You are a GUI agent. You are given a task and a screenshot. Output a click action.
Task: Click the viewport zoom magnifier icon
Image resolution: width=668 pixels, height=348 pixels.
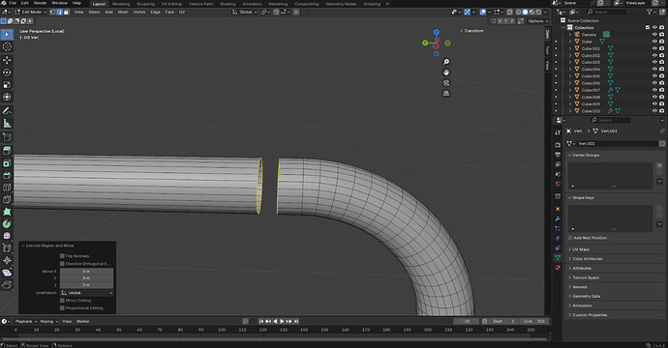[x=446, y=62]
